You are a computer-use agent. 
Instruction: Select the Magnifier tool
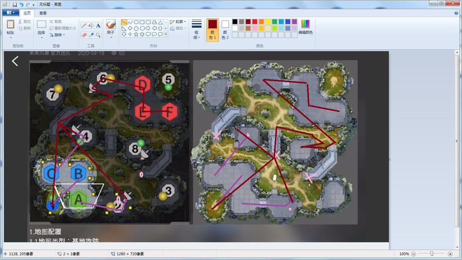98,35
